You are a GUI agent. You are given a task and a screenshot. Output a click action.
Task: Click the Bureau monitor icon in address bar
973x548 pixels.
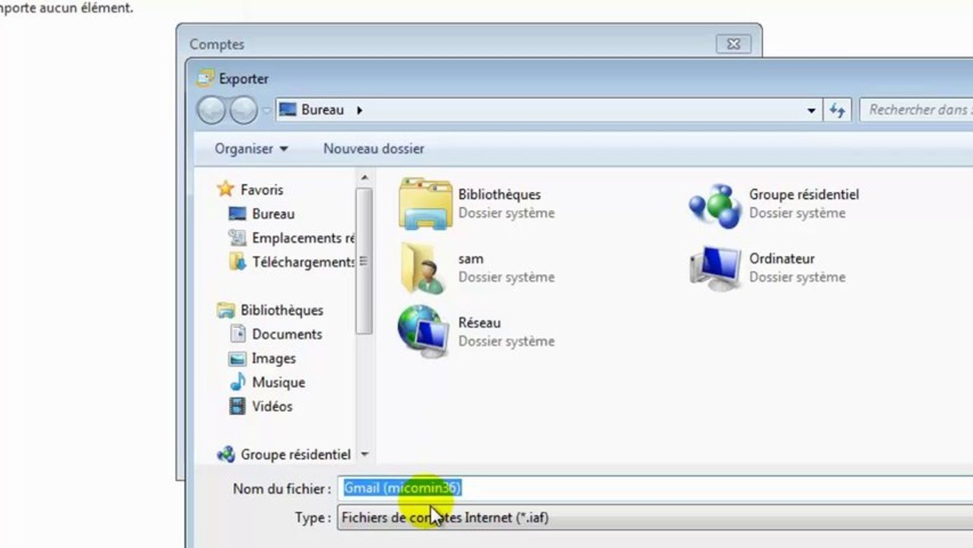[288, 110]
